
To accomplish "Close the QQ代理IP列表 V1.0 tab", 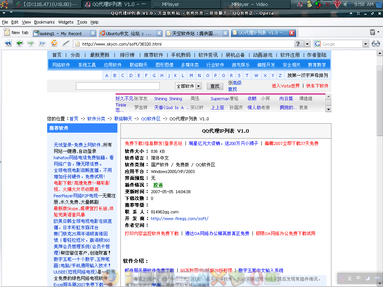I will click(292, 33).
